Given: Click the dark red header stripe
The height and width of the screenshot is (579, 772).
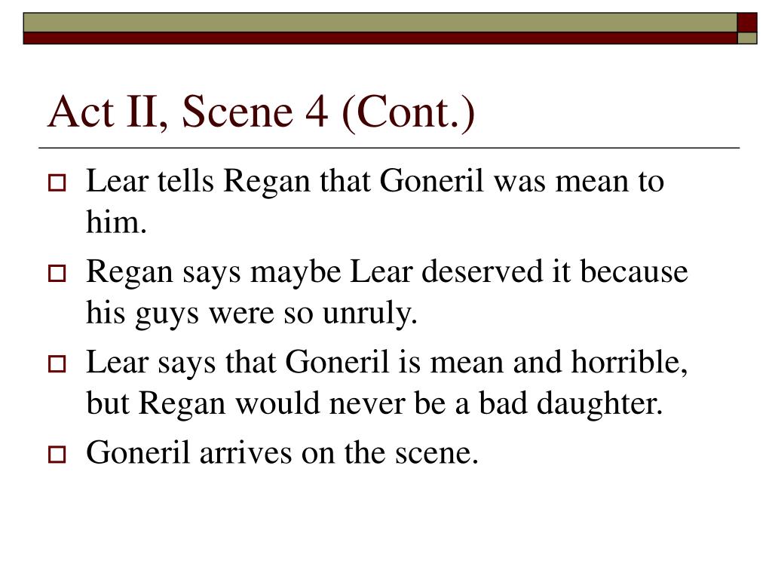Looking at the screenshot, I should 380,38.
